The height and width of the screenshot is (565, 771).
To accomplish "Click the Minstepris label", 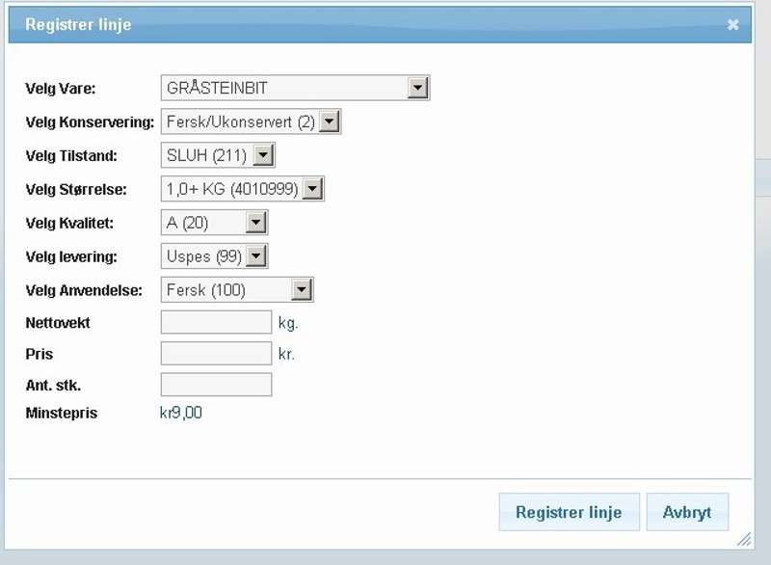I will pos(62,414).
